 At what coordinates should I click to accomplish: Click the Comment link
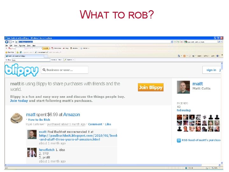tap(95, 124)
